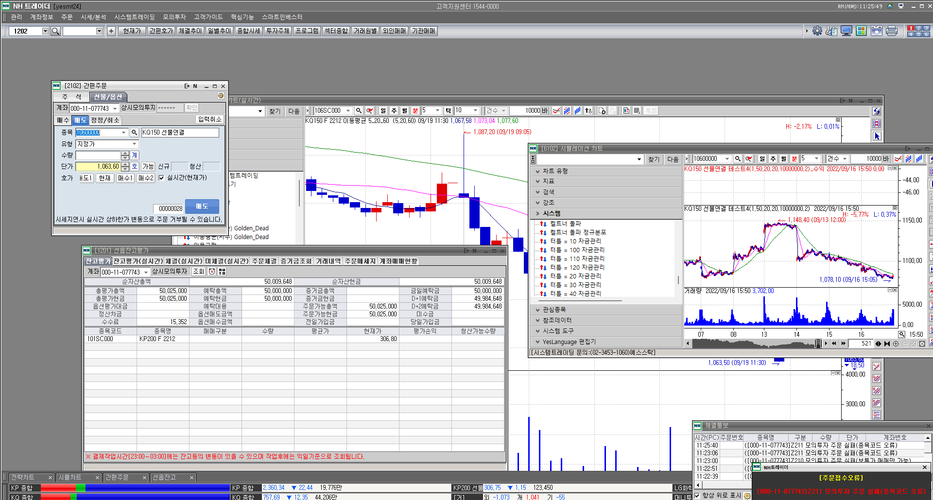
Task: Click the printer icon in toolbar
Action: 892,31
